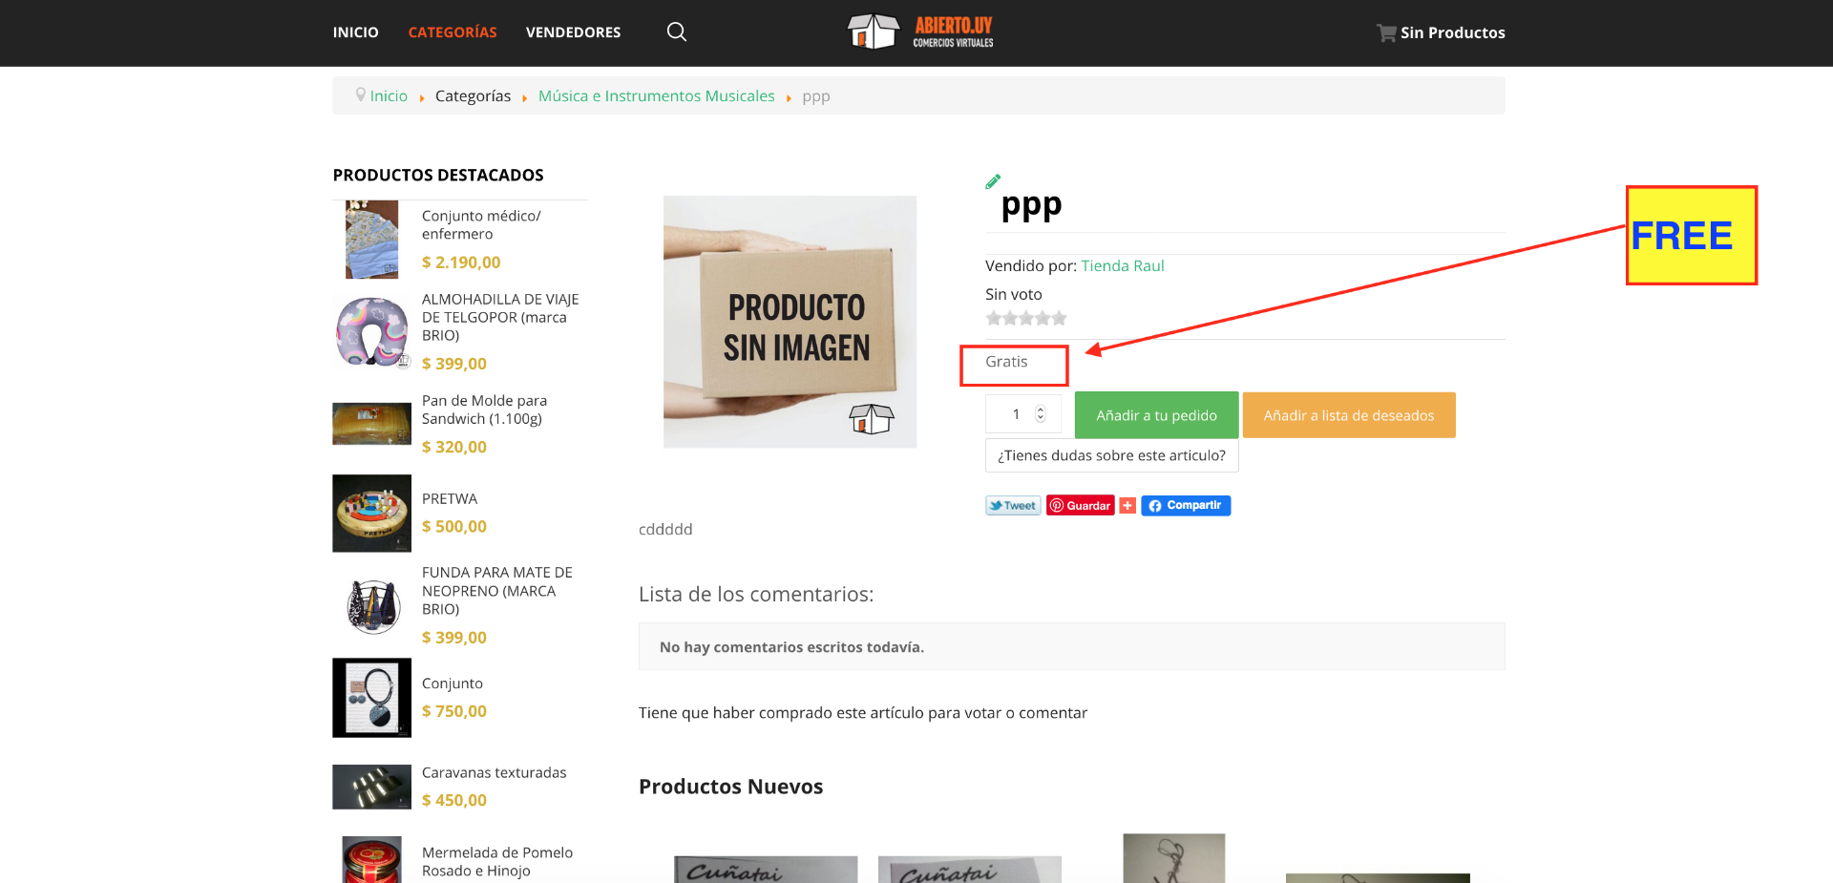Image resolution: width=1833 pixels, height=883 pixels.
Task: Add product to lista de deseados
Action: point(1348,415)
